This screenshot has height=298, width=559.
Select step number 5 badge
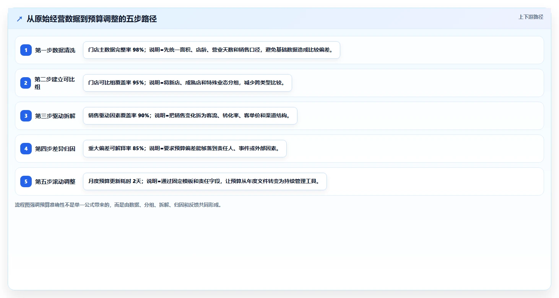pos(26,181)
